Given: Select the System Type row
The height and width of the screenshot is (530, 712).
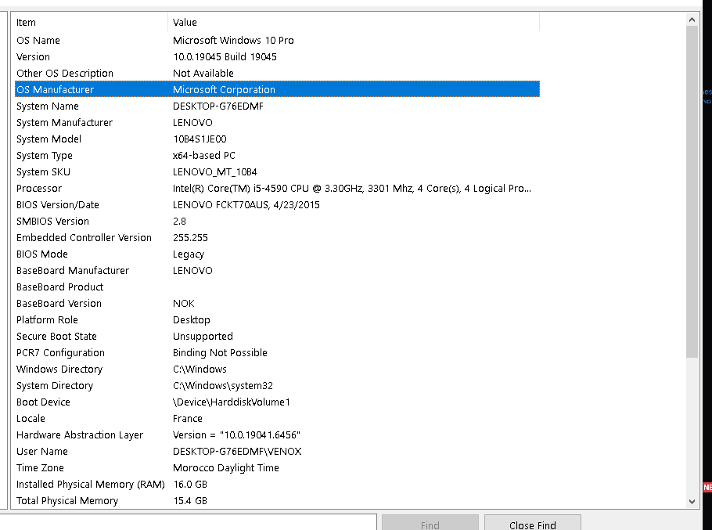Looking at the screenshot, I should (x=277, y=155).
